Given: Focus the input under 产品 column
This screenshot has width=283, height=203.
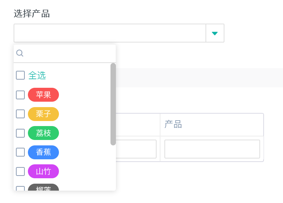Looking at the screenshot, I should [x=212, y=149].
